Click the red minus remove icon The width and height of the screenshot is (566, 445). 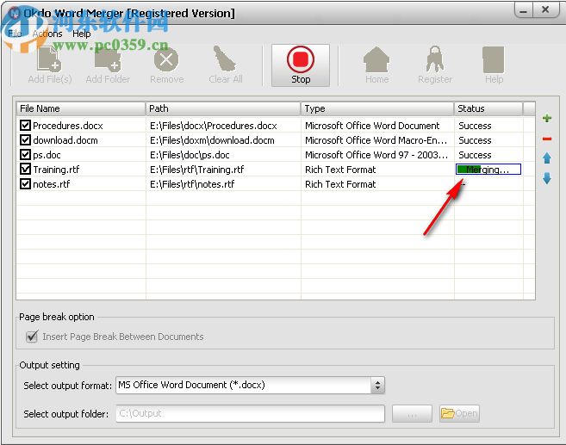547,139
